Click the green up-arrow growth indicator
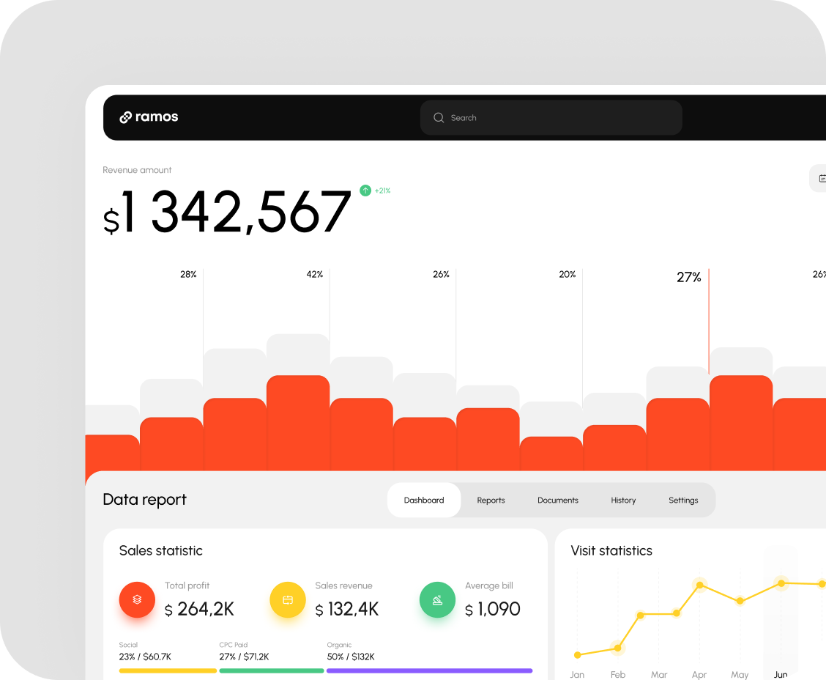Viewport: 826px width, 680px height. point(365,191)
